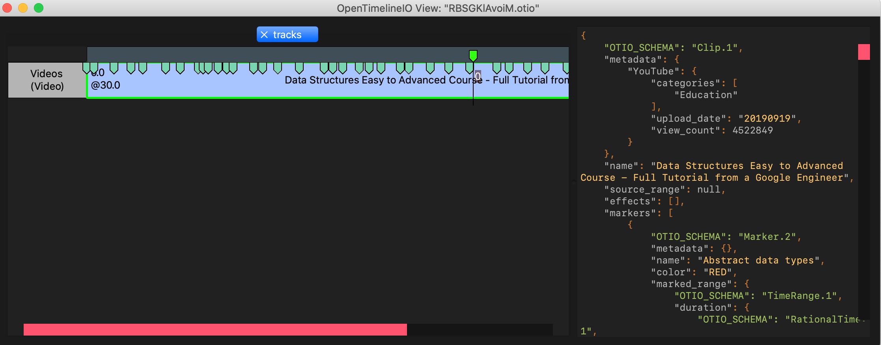This screenshot has height=345, width=881.
Task: Click the dark track right of the horizontal scrollbar thumb
Action: click(x=480, y=330)
